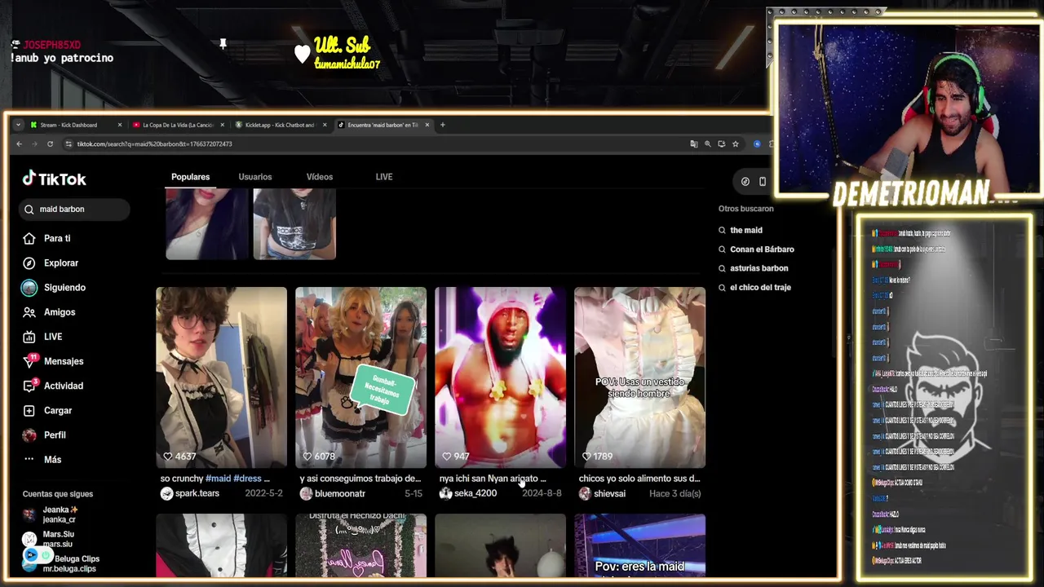The height and width of the screenshot is (587, 1044).
Task: Open the spark.tears maid outfit video
Action: 221,377
